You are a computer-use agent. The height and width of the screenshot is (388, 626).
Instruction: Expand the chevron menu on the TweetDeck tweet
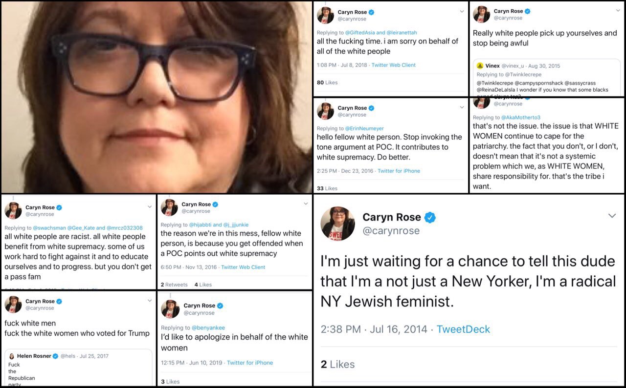[612, 216]
